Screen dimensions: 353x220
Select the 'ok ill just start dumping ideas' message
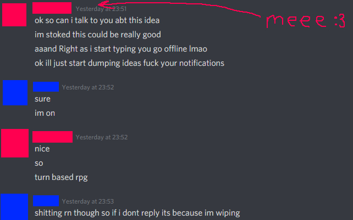coord(129,63)
